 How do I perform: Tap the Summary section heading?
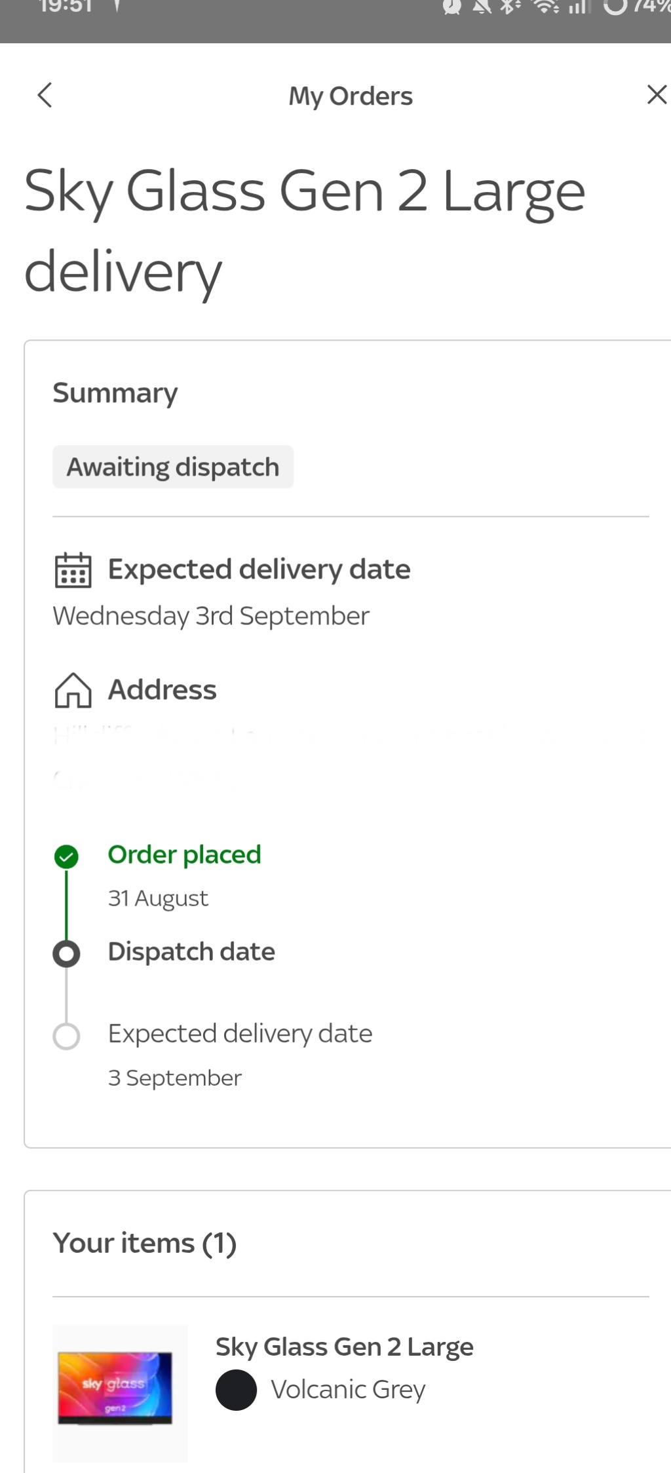coord(115,393)
